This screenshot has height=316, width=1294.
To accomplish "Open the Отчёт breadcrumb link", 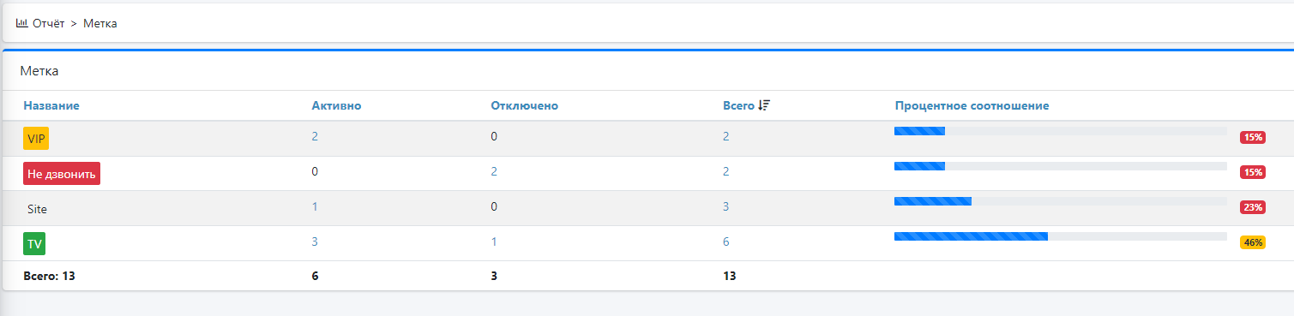I will [x=49, y=23].
